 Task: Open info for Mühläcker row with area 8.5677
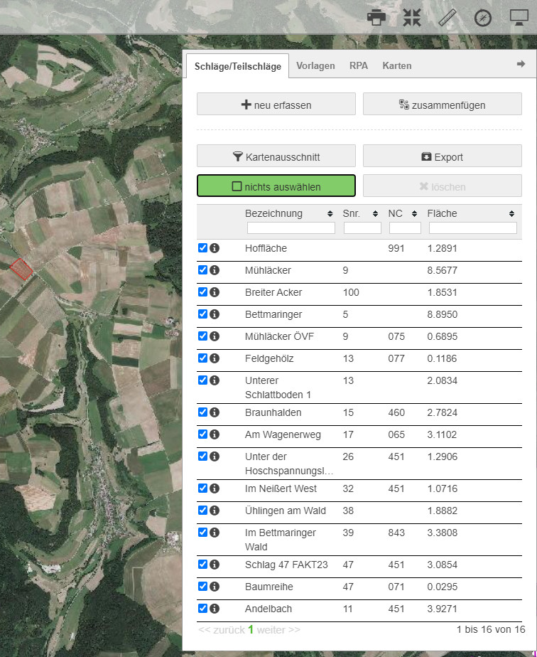pos(215,270)
